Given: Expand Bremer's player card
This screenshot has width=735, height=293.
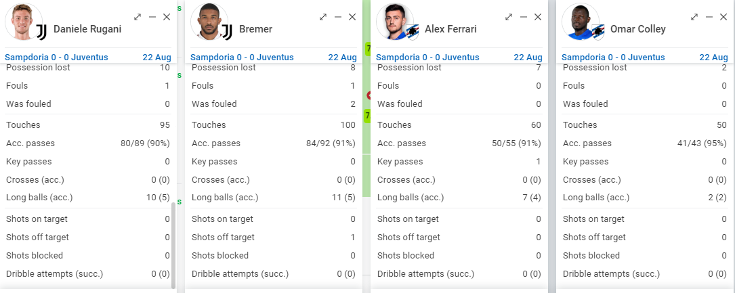Looking at the screenshot, I should (323, 17).
